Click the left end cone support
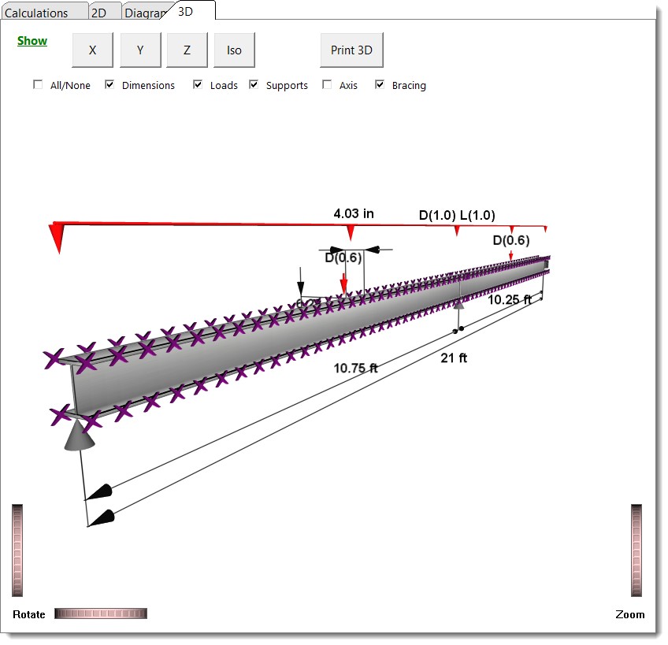668x645 pixels. 80,435
